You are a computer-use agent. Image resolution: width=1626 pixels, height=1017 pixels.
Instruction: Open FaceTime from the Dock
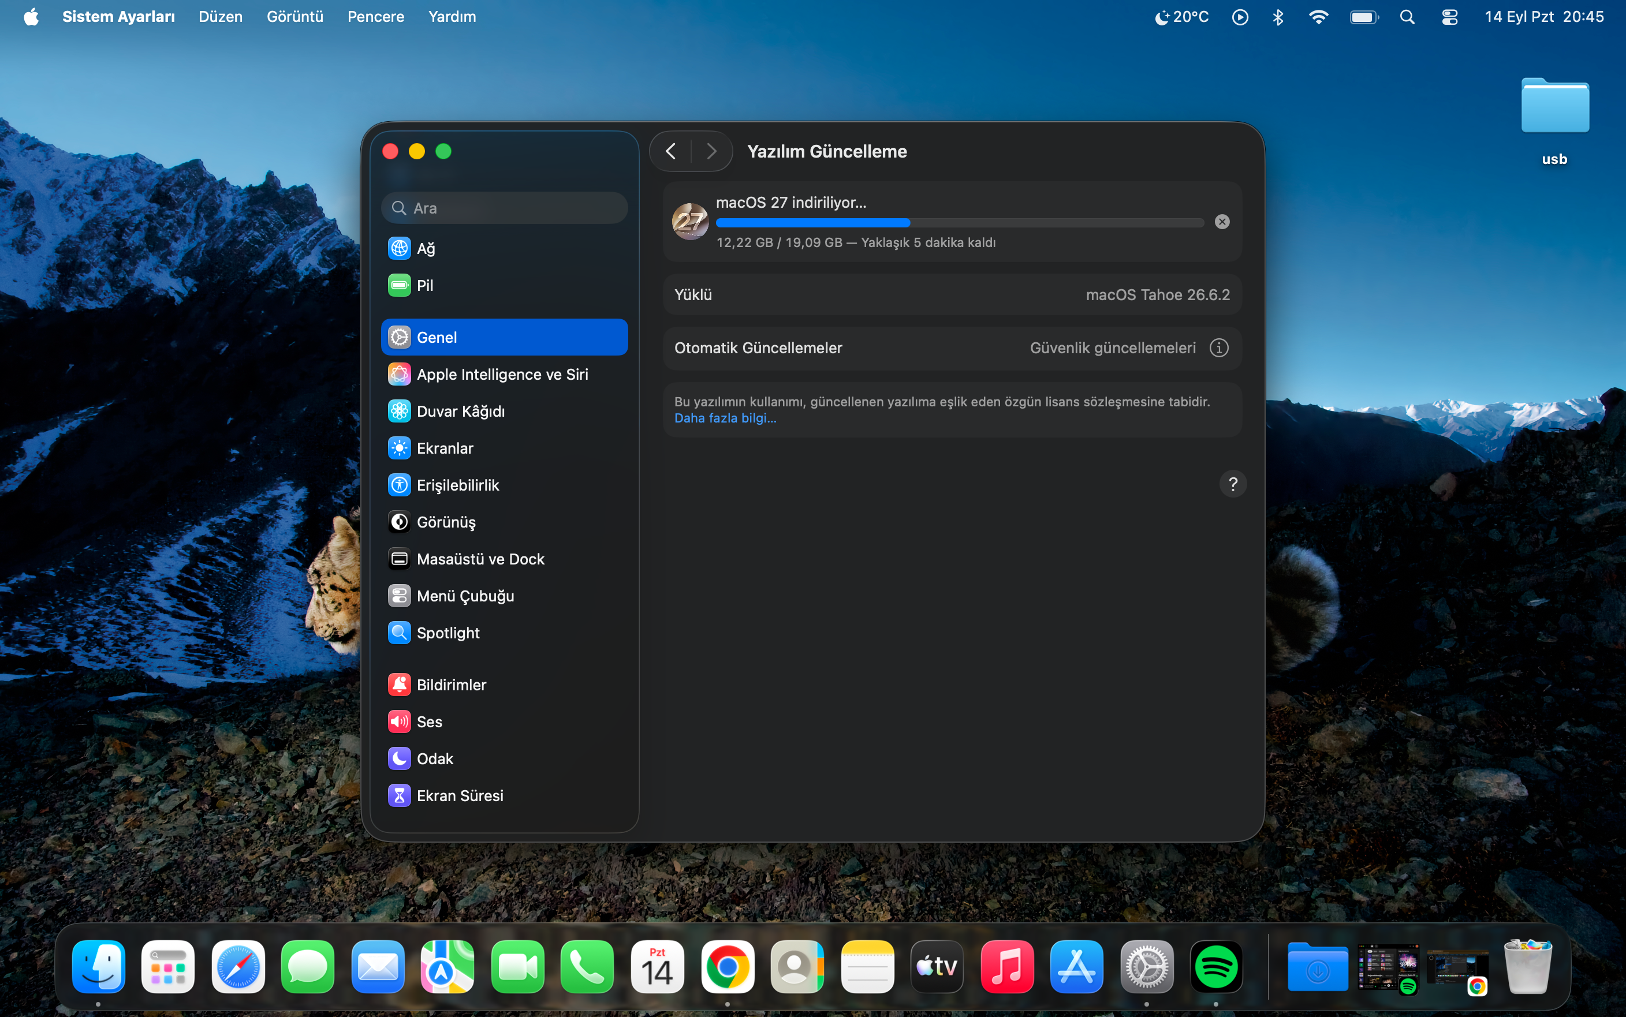coord(518,967)
